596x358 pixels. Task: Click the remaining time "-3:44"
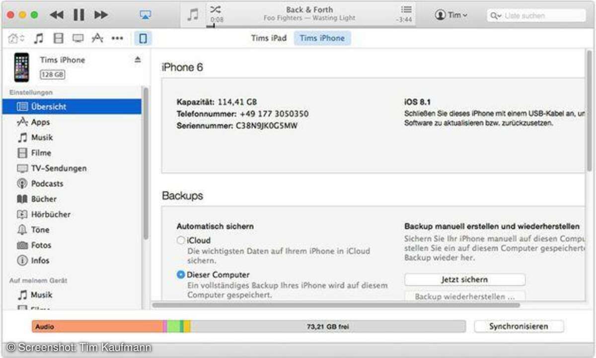[404, 19]
